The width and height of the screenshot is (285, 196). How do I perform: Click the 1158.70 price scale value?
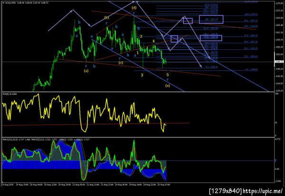point(279,39)
